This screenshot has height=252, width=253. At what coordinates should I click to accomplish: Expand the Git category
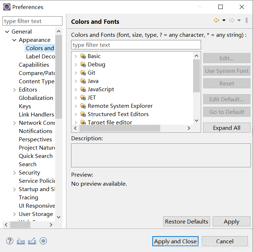pyautogui.click(x=76, y=73)
